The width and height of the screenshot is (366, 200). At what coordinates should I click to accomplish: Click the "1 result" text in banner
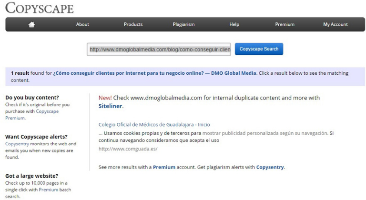pyautogui.click(x=20, y=73)
